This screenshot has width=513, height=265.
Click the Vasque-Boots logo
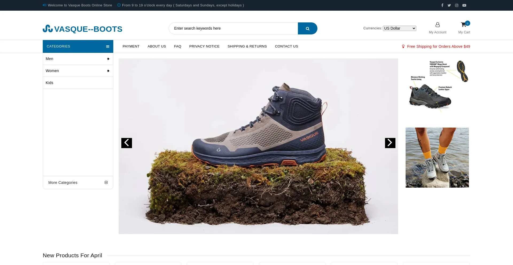click(83, 29)
